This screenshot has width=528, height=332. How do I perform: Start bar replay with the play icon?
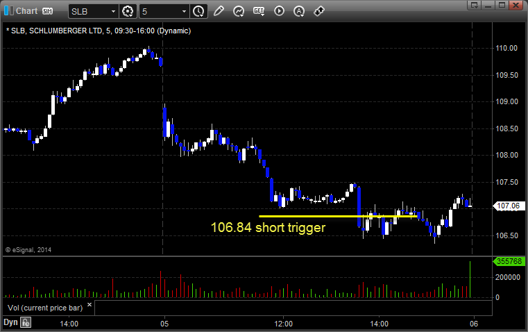click(x=279, y=11)
